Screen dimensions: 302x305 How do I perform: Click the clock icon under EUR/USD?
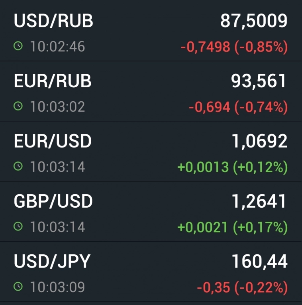point(18,167)
